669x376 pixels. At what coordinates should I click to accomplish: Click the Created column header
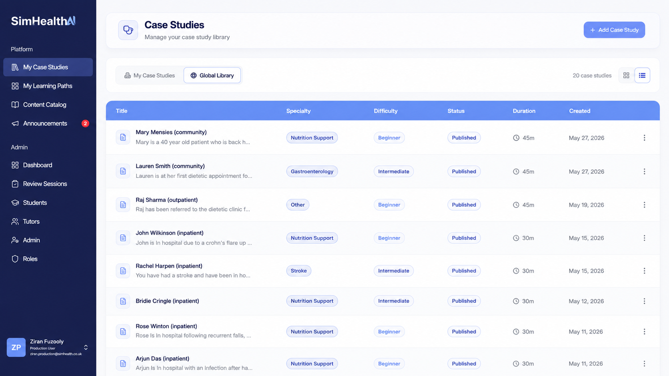580,111
